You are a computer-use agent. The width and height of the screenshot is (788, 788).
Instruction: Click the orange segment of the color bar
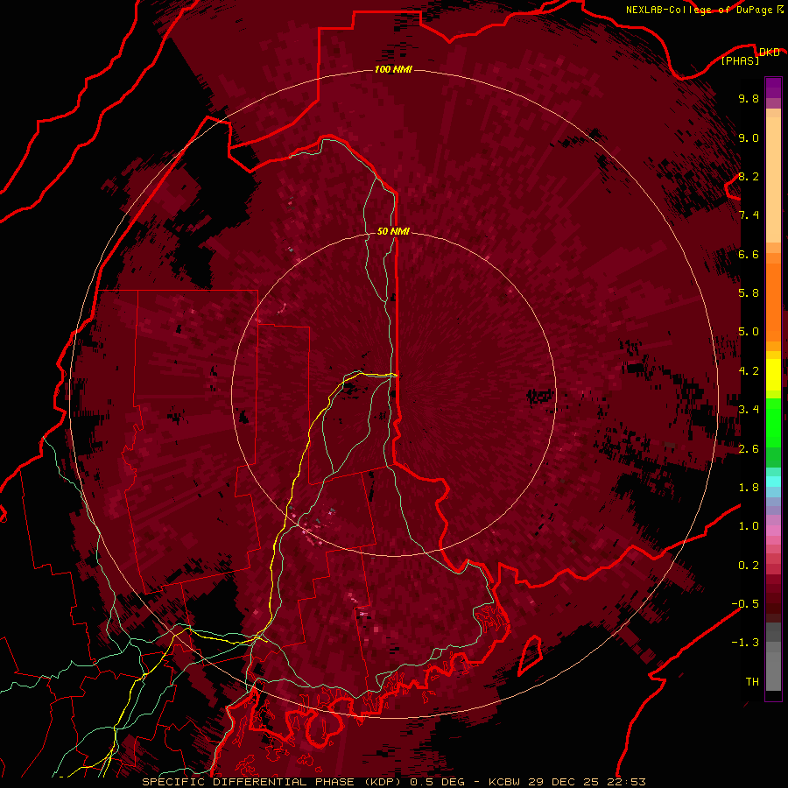tap(773, 301)
